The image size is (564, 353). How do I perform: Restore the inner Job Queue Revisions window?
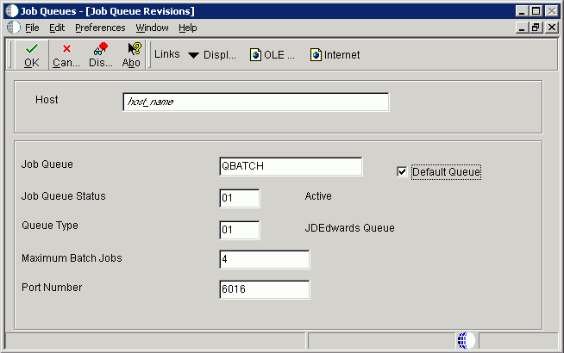tap(536, 28)
